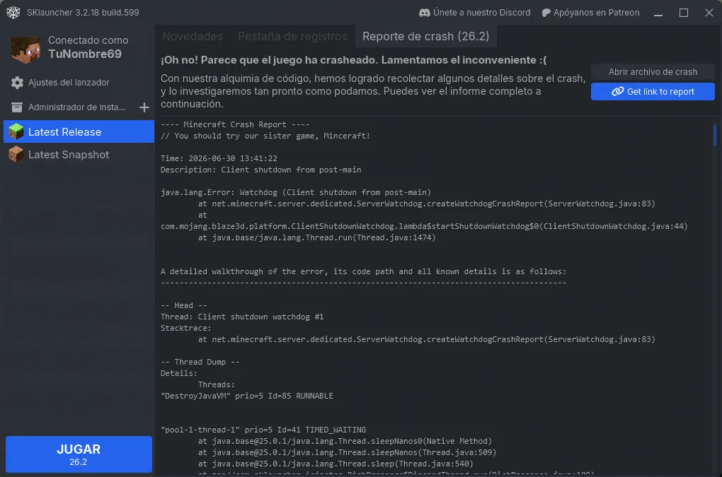This screenshot has height=477, width=722.
Task: Click the '¡Oh no! Parece que el juego ha crasheado' heading
Action: click(353, 60)
